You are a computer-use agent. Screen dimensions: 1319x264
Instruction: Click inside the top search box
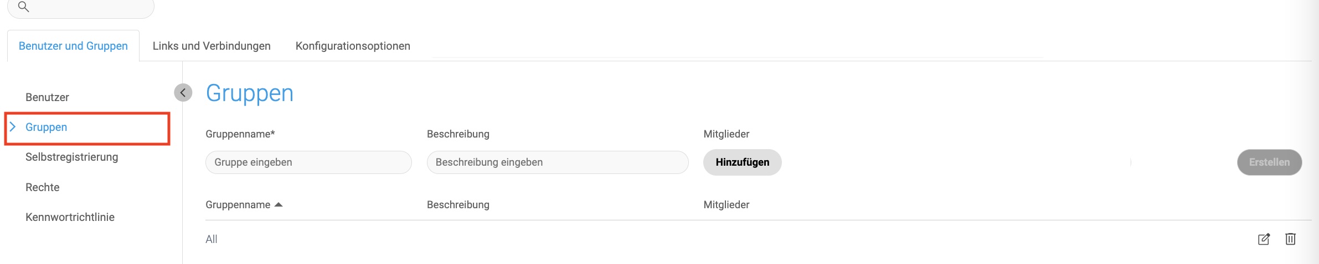[x=81, y=8]
